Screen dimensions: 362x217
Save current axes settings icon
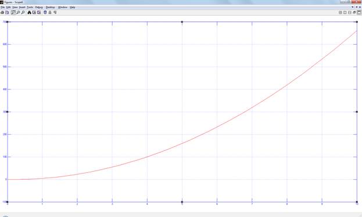pos(34,12)
